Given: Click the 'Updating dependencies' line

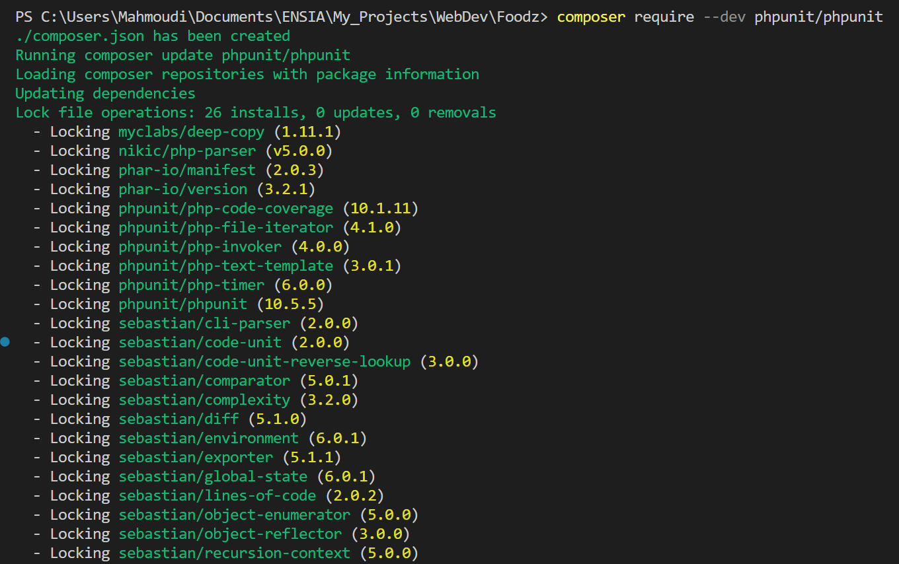Looking at the screenshot, I should 105,93.
